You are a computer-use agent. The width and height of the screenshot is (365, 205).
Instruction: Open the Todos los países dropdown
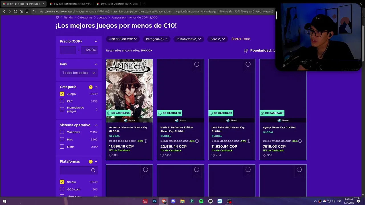tap(79, 73)
